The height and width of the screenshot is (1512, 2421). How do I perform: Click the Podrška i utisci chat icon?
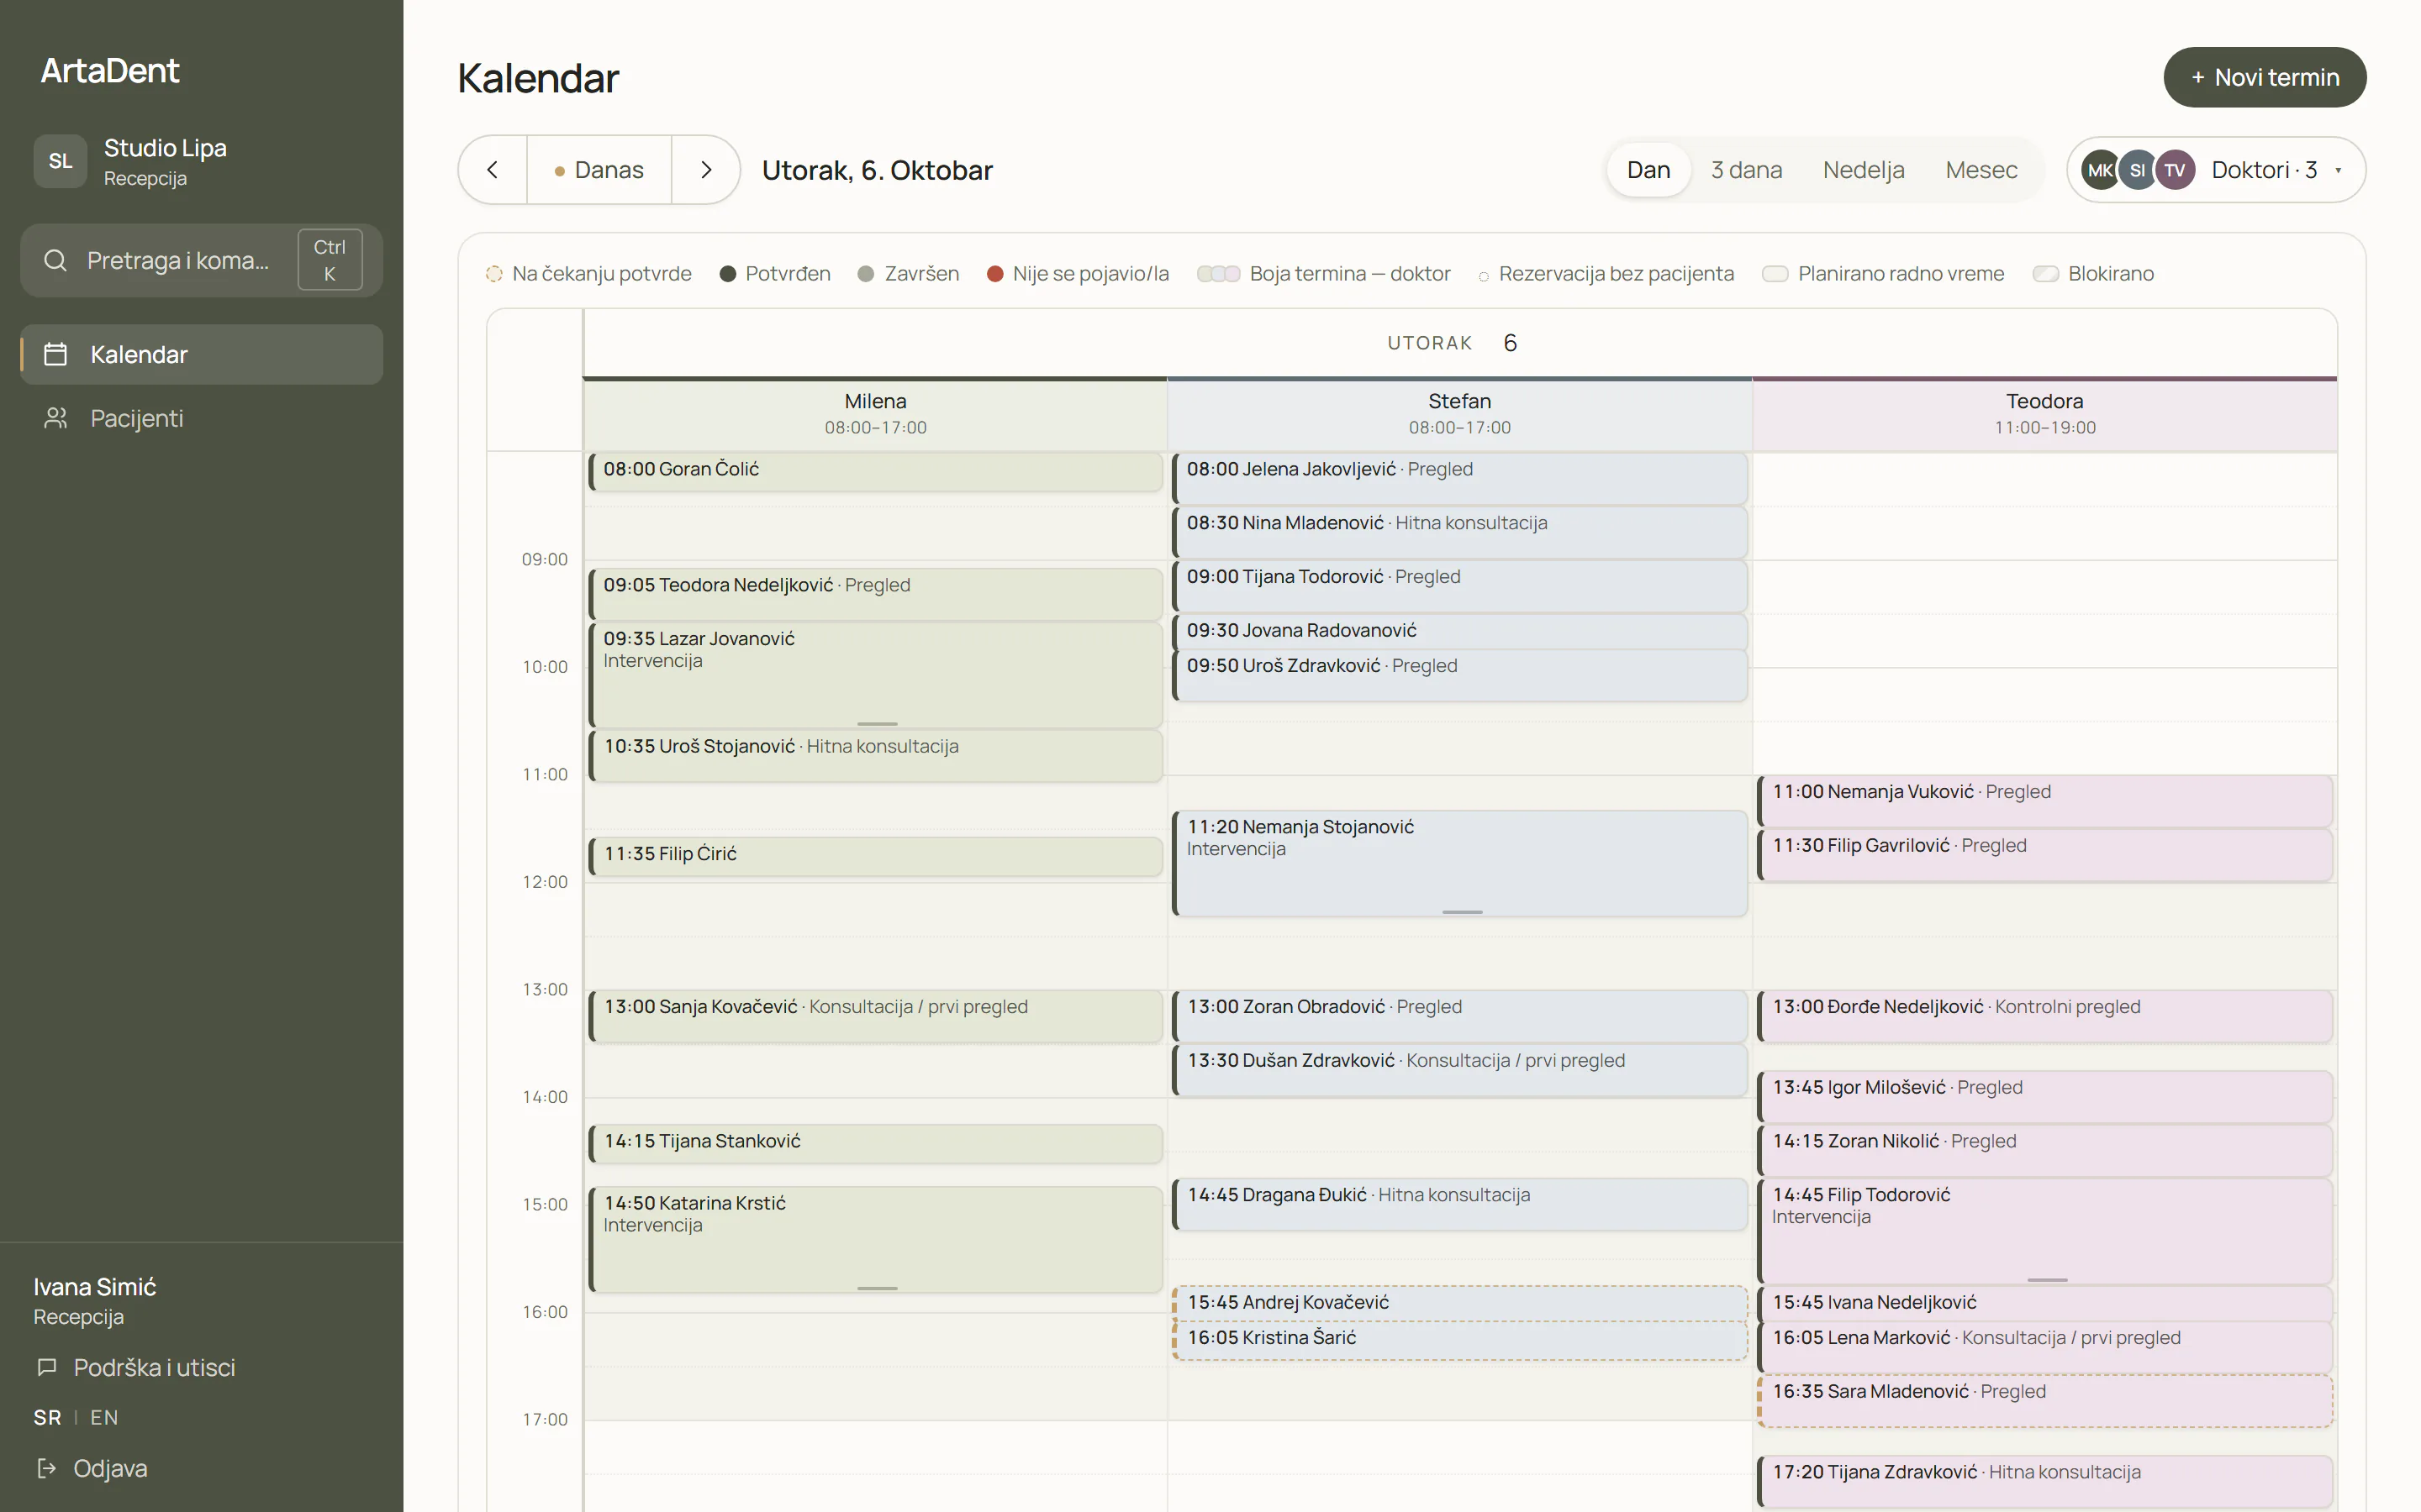click(x=46, y=1367)
